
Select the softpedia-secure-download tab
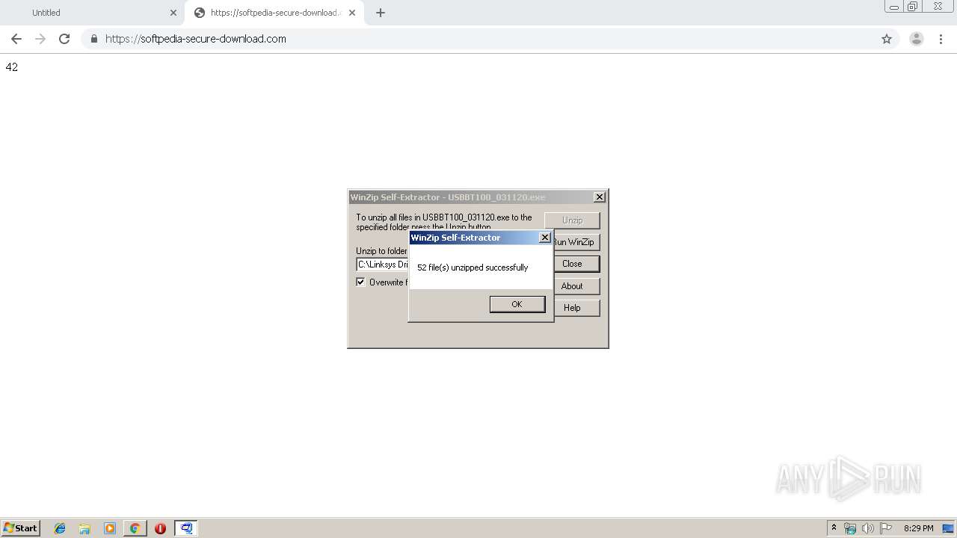274,13
